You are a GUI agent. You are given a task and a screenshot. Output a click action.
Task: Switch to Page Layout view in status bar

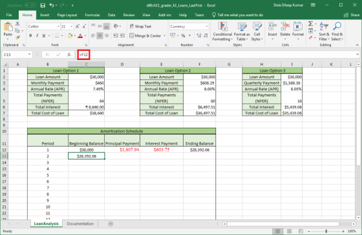point(290,231)
